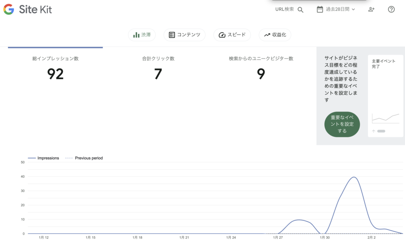Select the 総インプレッション数 metric tab
Screen dimensions: 405x243
tap(55, 67)
